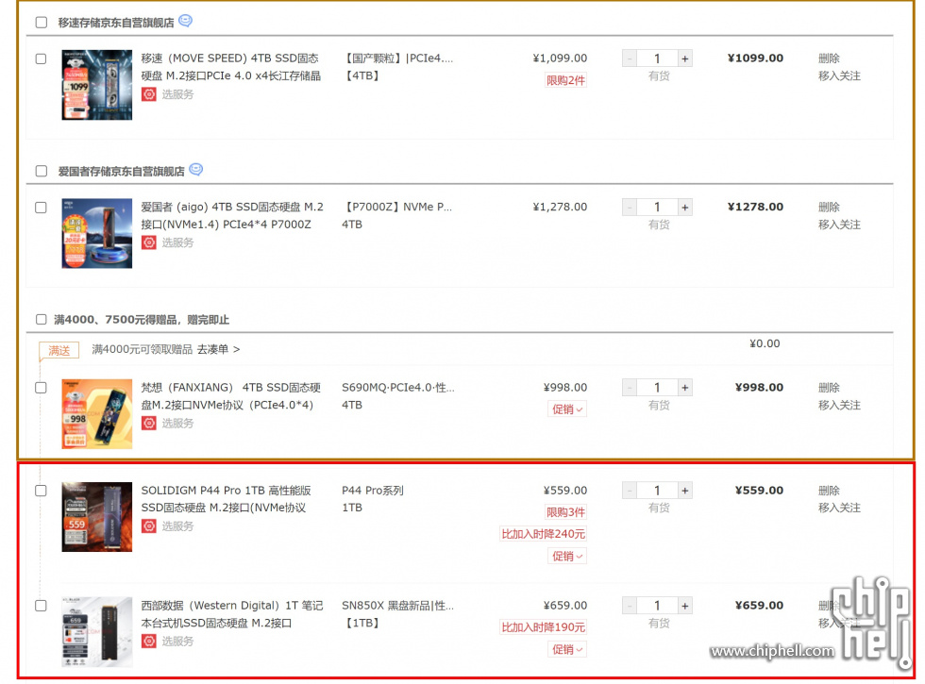Move MOVE SPEED 4TB SSD to 关注
Image resolution: width=925 pixels, height=684 pixels.
coord(839,75)
